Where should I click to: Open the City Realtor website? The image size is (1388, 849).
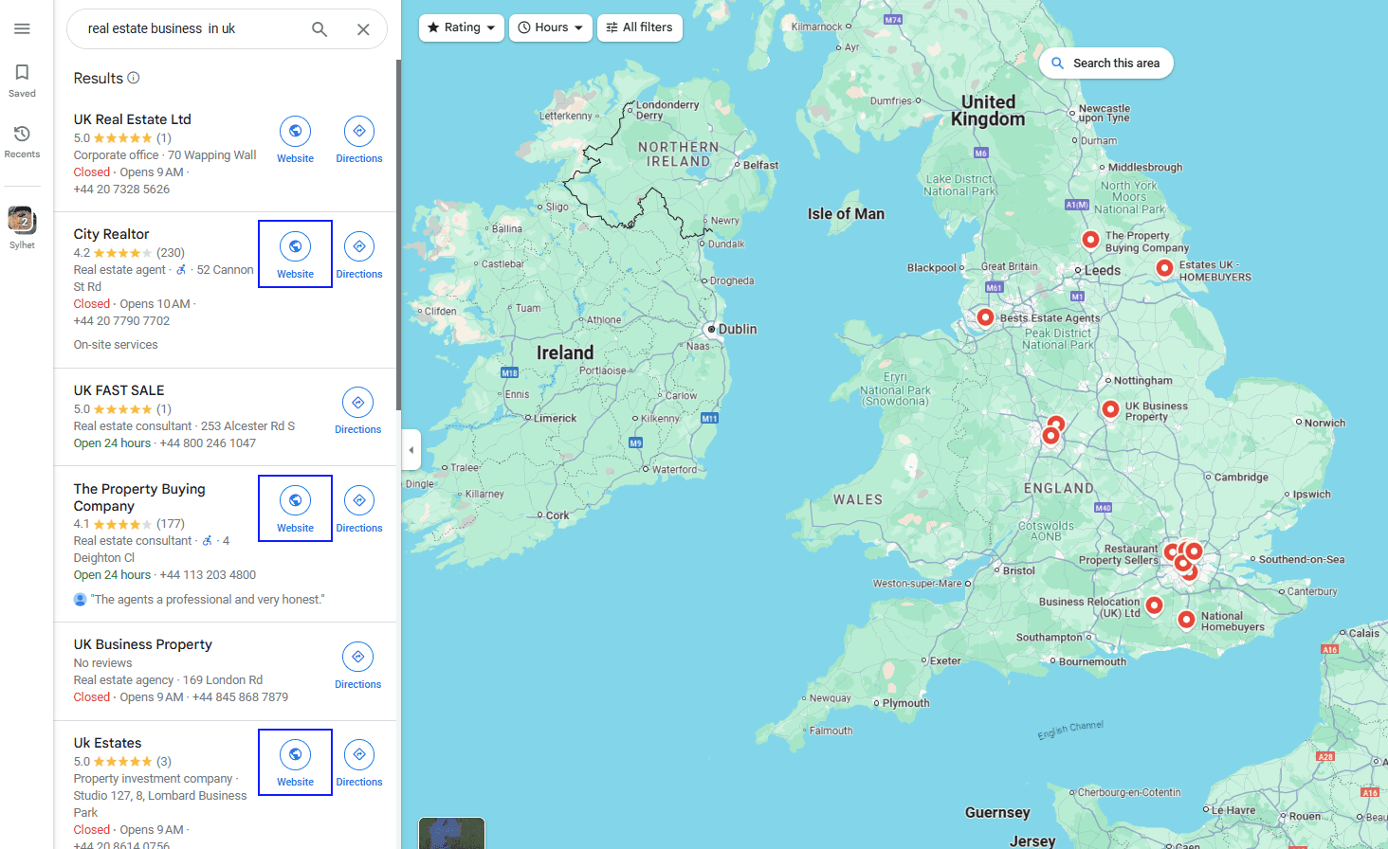(x=295, y=254)
